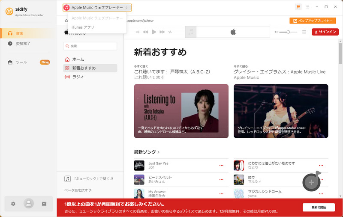This screenshot has width=343, height=217.
Task: Toggle repeat mode
Action: (x=170, y=32)
